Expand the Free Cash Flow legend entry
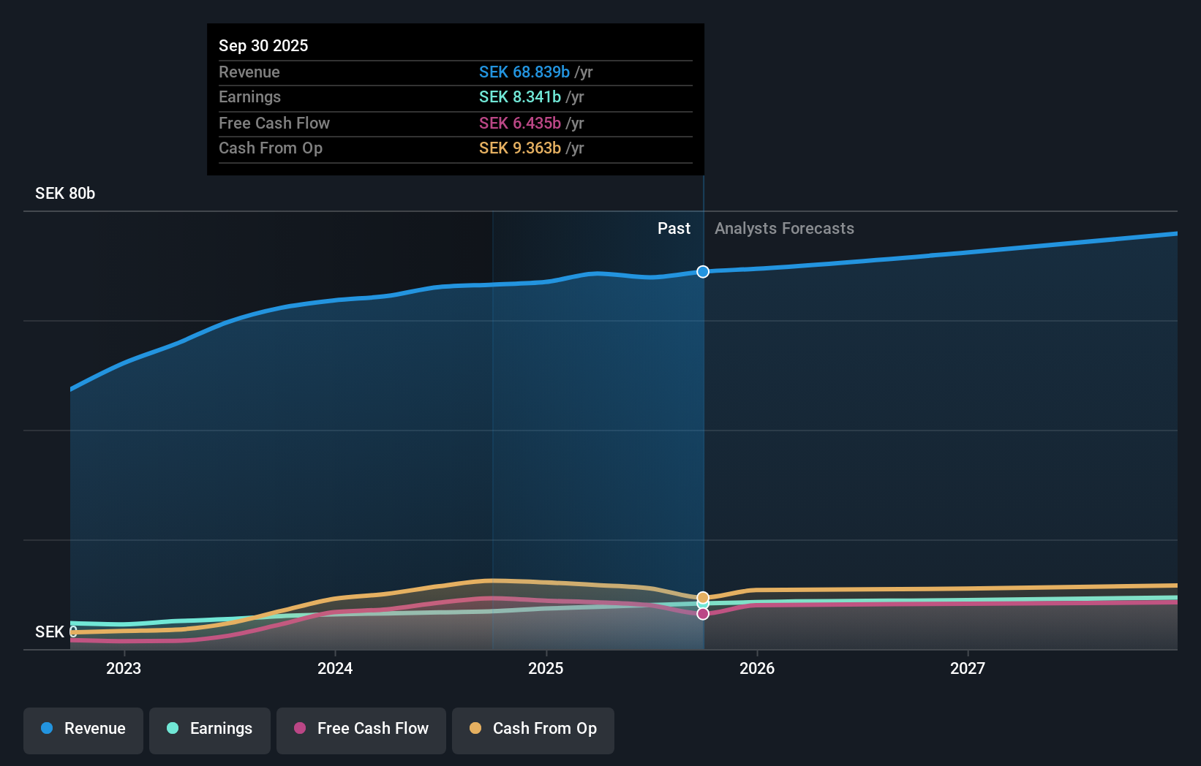Image resolution: width=1201 pixels, height=766 pixels. [x=361, y=729]
